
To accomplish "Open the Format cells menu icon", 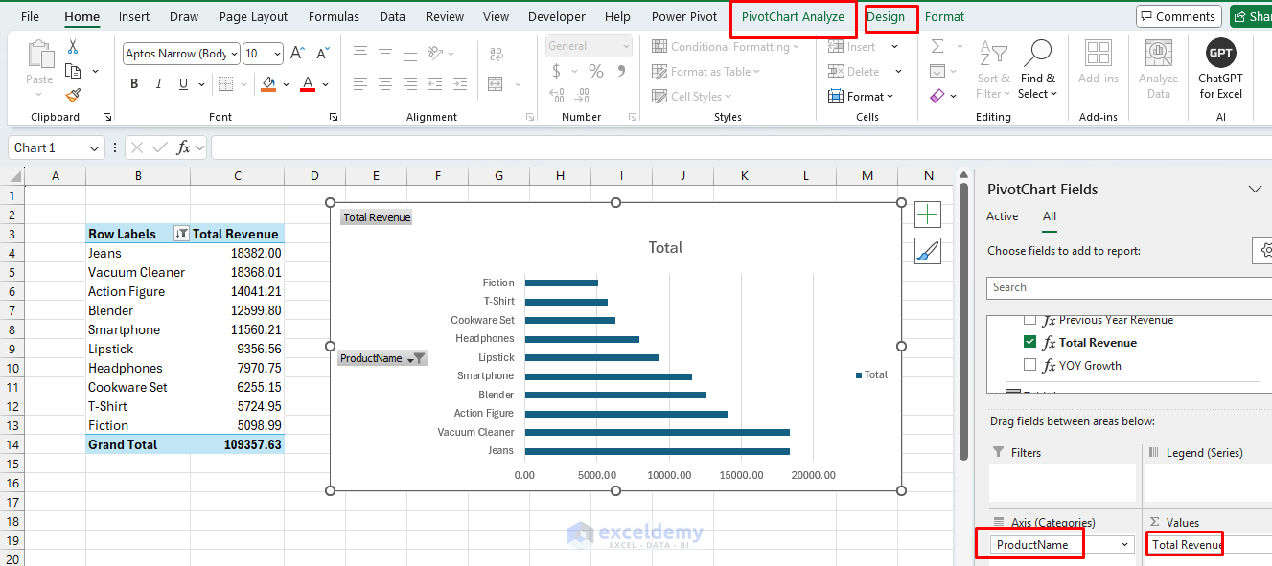I will (861, 96).
